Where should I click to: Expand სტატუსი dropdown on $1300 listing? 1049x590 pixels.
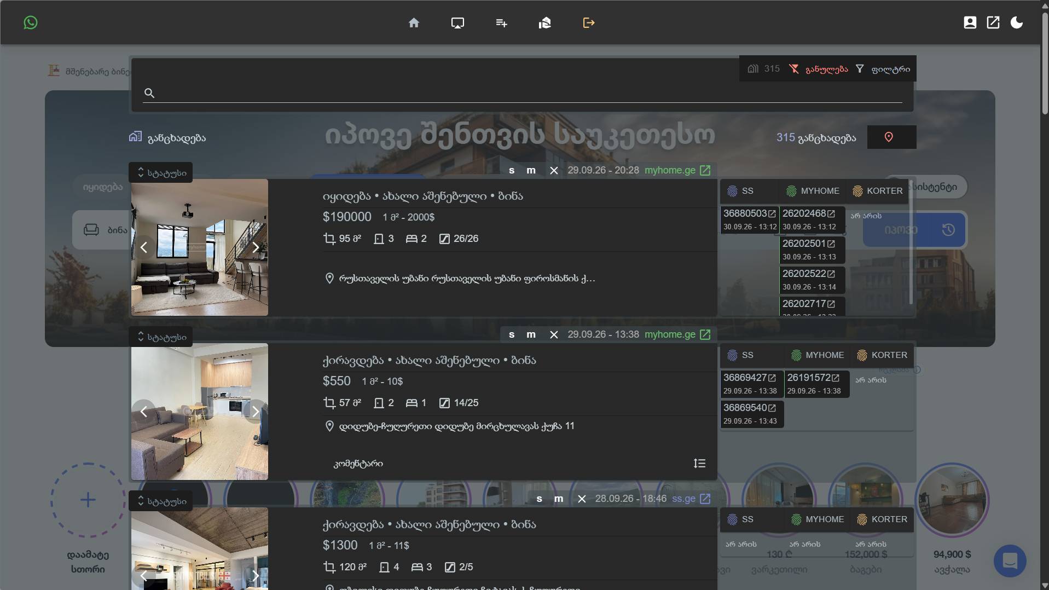coord(161,501)
